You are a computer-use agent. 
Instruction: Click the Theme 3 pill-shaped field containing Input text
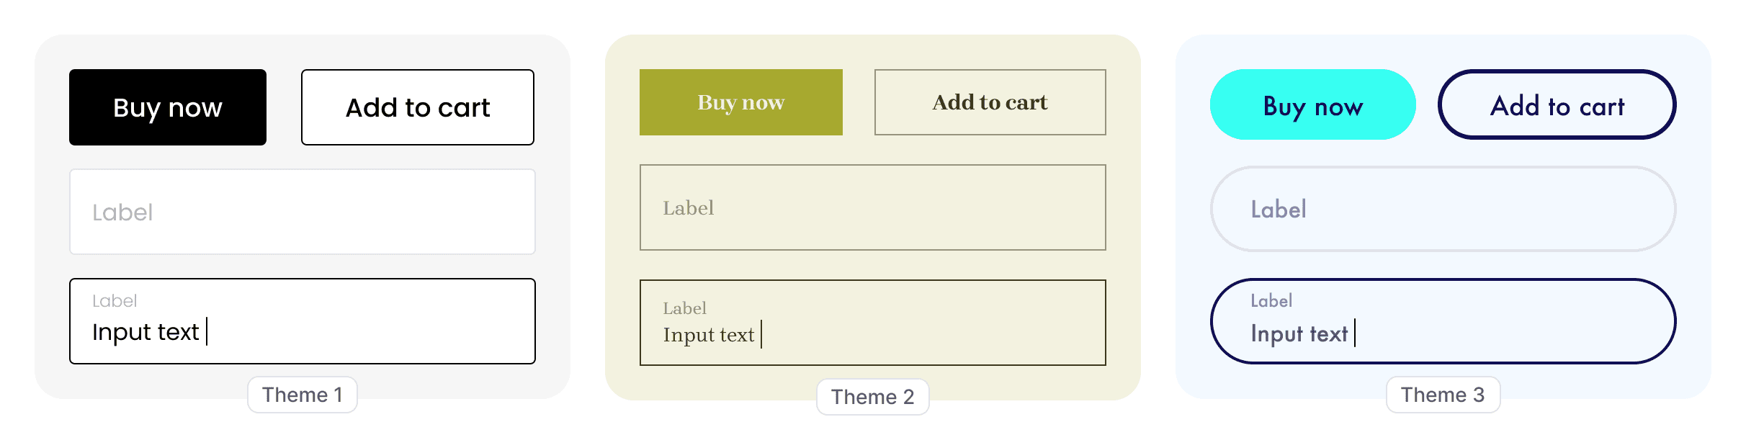point(1443,321)
